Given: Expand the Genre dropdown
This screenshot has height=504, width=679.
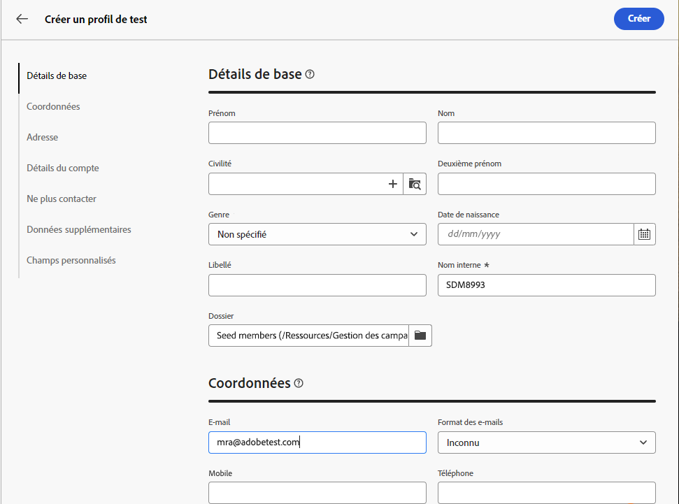Looking at the screenshot, I should (x=317, y=234).
